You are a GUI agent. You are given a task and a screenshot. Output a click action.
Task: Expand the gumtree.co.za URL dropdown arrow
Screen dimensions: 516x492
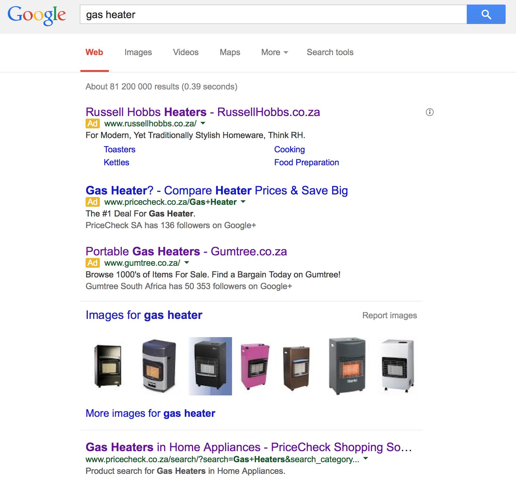[187, 263]
